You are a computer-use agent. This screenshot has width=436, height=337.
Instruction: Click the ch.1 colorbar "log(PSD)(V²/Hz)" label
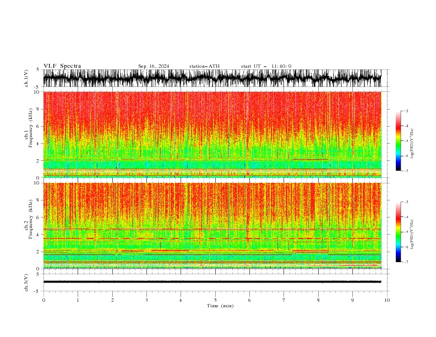point(412,144)
